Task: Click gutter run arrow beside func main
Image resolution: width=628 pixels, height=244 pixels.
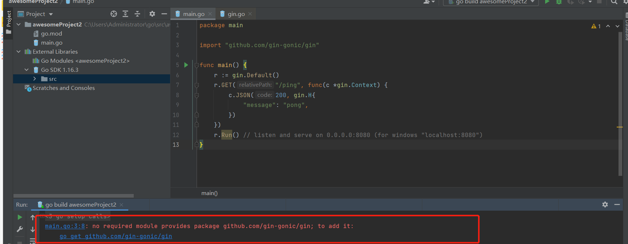Action: coord(186,65)
